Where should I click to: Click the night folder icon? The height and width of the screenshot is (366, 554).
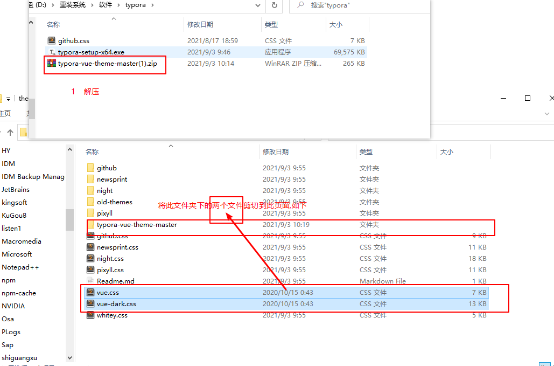91,190
